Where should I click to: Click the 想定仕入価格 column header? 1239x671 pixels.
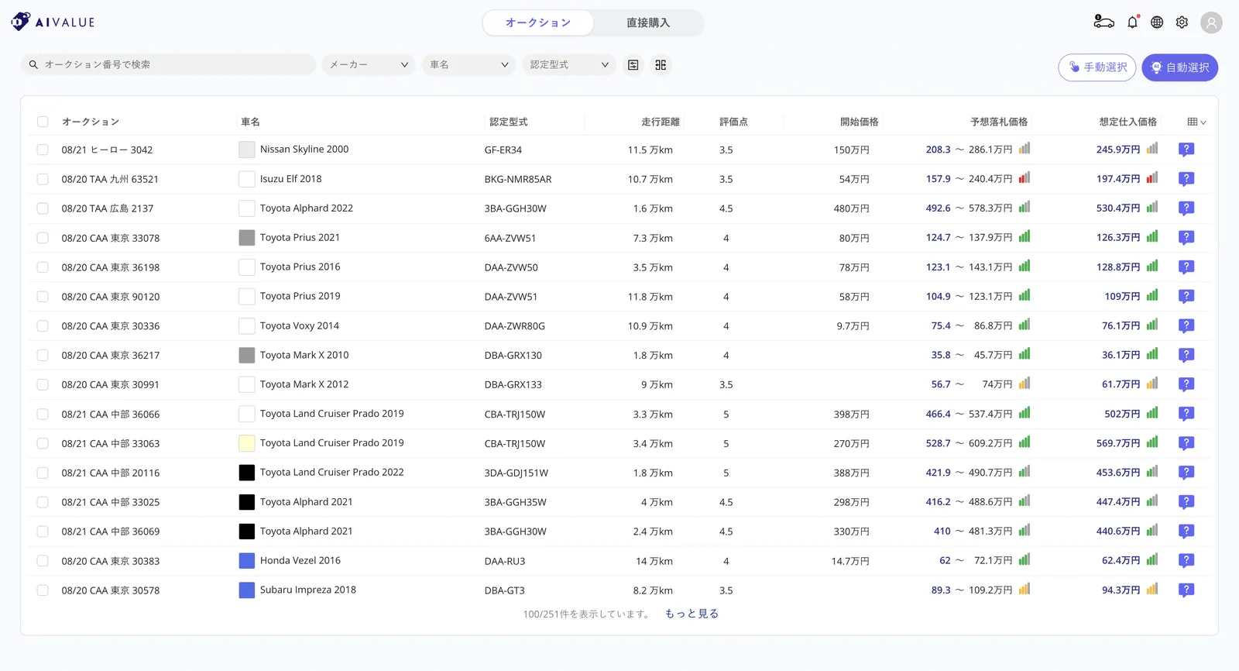pos(1128,122)
